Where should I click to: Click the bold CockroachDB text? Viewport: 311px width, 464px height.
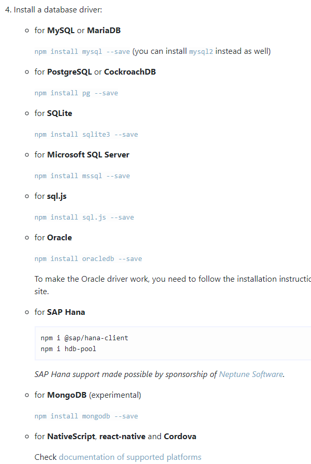(130, 71)
